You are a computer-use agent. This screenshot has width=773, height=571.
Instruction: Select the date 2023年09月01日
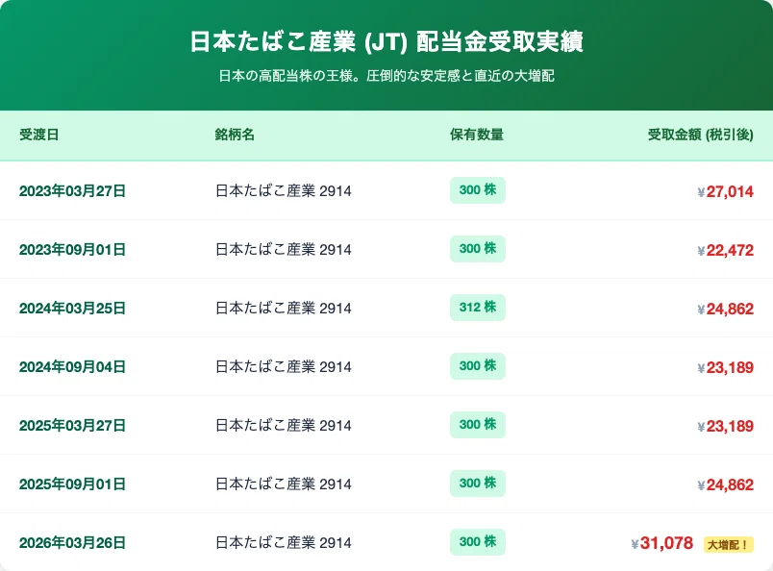coord(72,250)
